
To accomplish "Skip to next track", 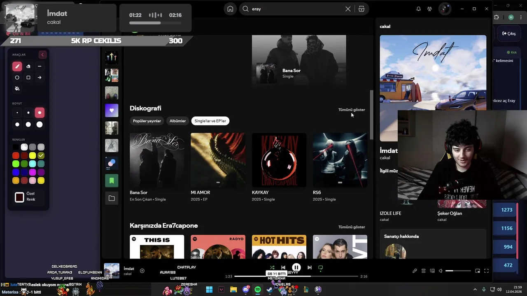I will (310, 268).
